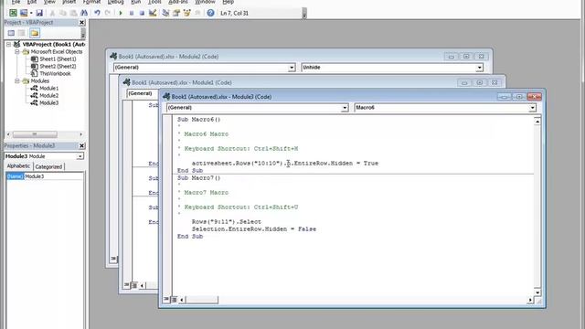Image resolution: width=585 pixels, height=329 pixels.
Task: Toggle Folders in the Project panel
Action: point(35,33)
